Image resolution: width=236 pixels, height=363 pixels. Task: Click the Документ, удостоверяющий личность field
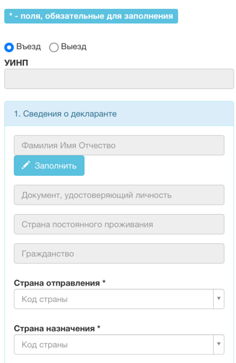[119, 195]
